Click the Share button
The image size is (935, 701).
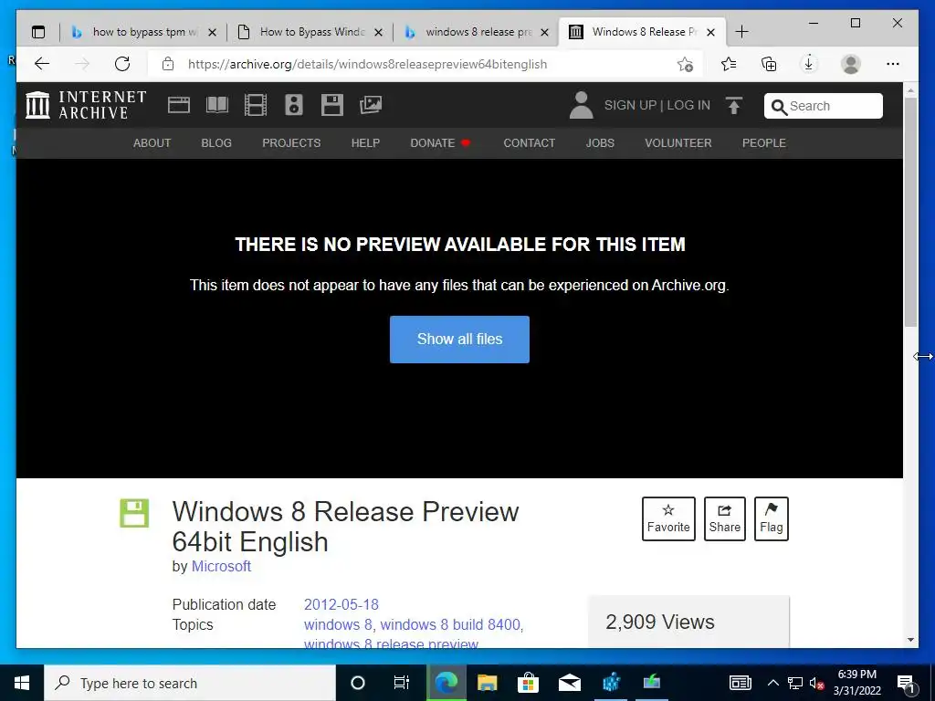tap(724, 518)
